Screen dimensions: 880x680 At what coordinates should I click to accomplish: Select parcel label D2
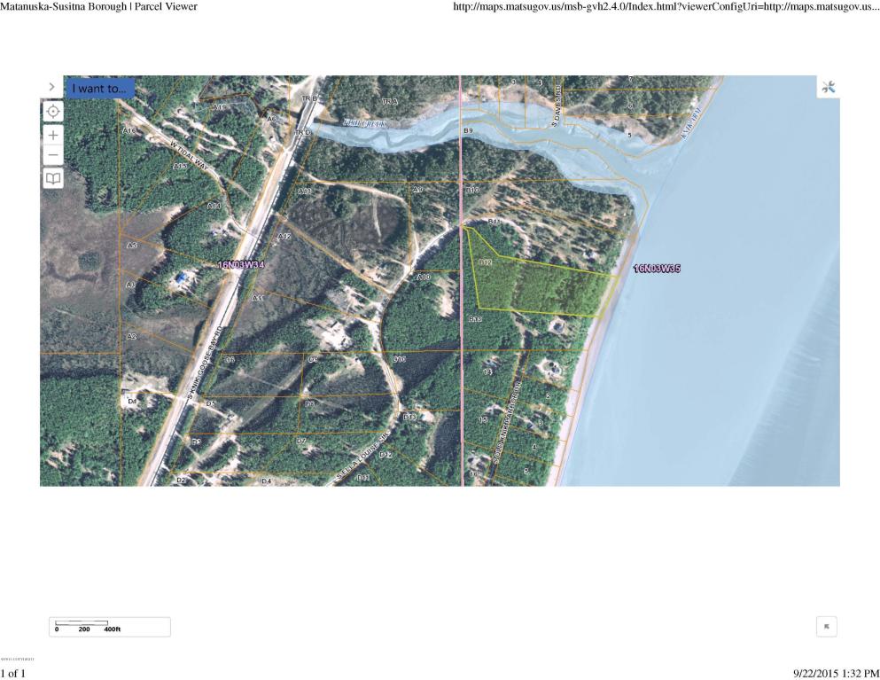tap(181, 481)
